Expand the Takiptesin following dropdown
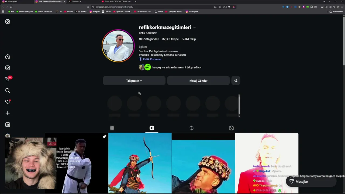345x194 pixels. 134,81
